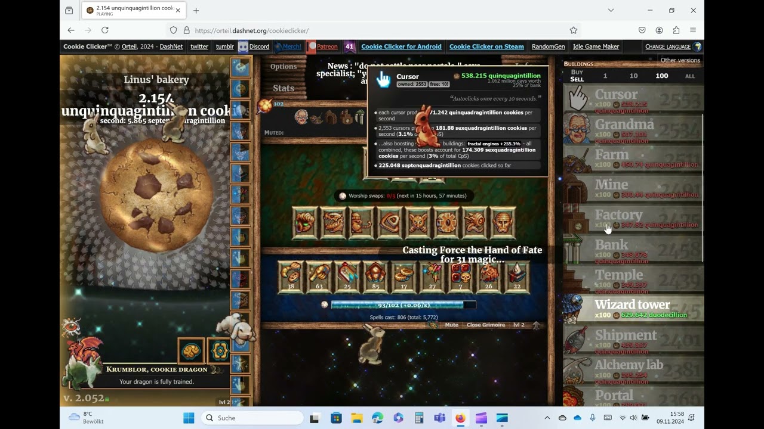Buy 100 Mines

[x=633, y=189]
